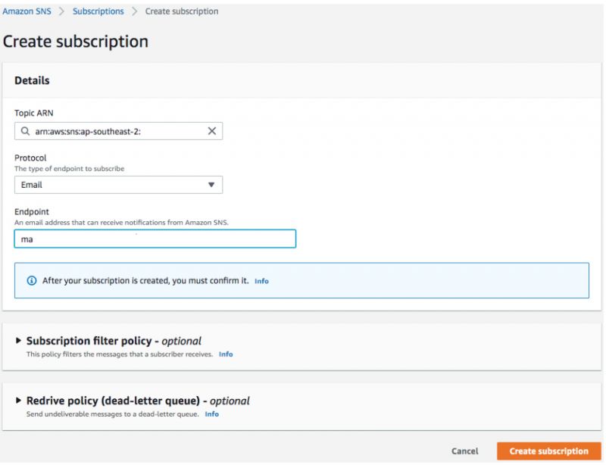Image resolution: width=606 pixels, height=465 pixels.
Task: Open the Protocol combo box showing Email
Action: (118, 184)
